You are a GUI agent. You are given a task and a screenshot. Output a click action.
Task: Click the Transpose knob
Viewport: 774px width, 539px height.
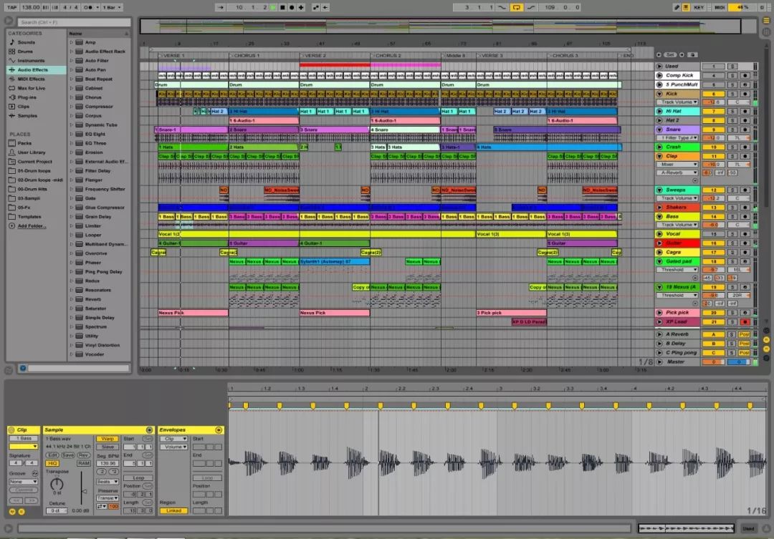tap(57, 485)
